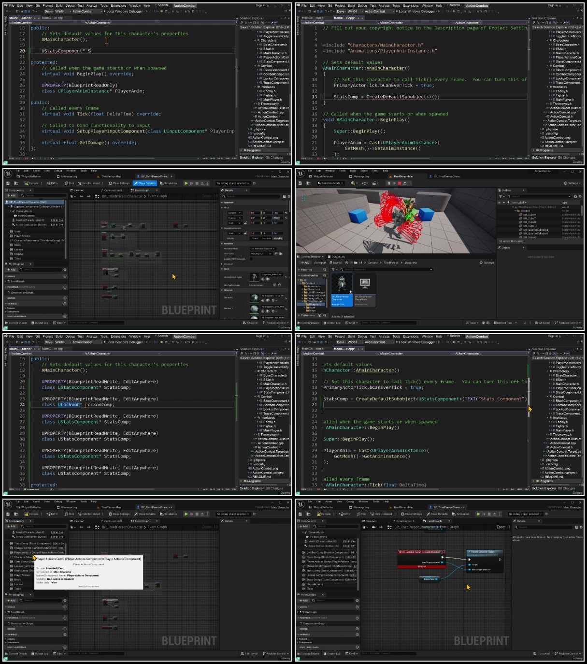Tick Disable Post Process Blueprint checkbox

coord(251,259)
